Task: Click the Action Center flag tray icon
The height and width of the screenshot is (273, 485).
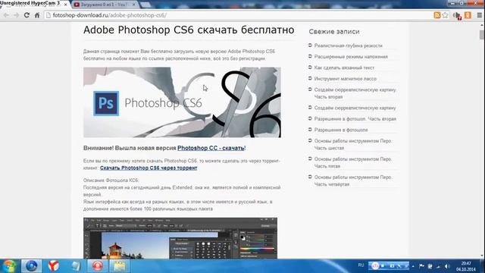Action: (421, 266)
